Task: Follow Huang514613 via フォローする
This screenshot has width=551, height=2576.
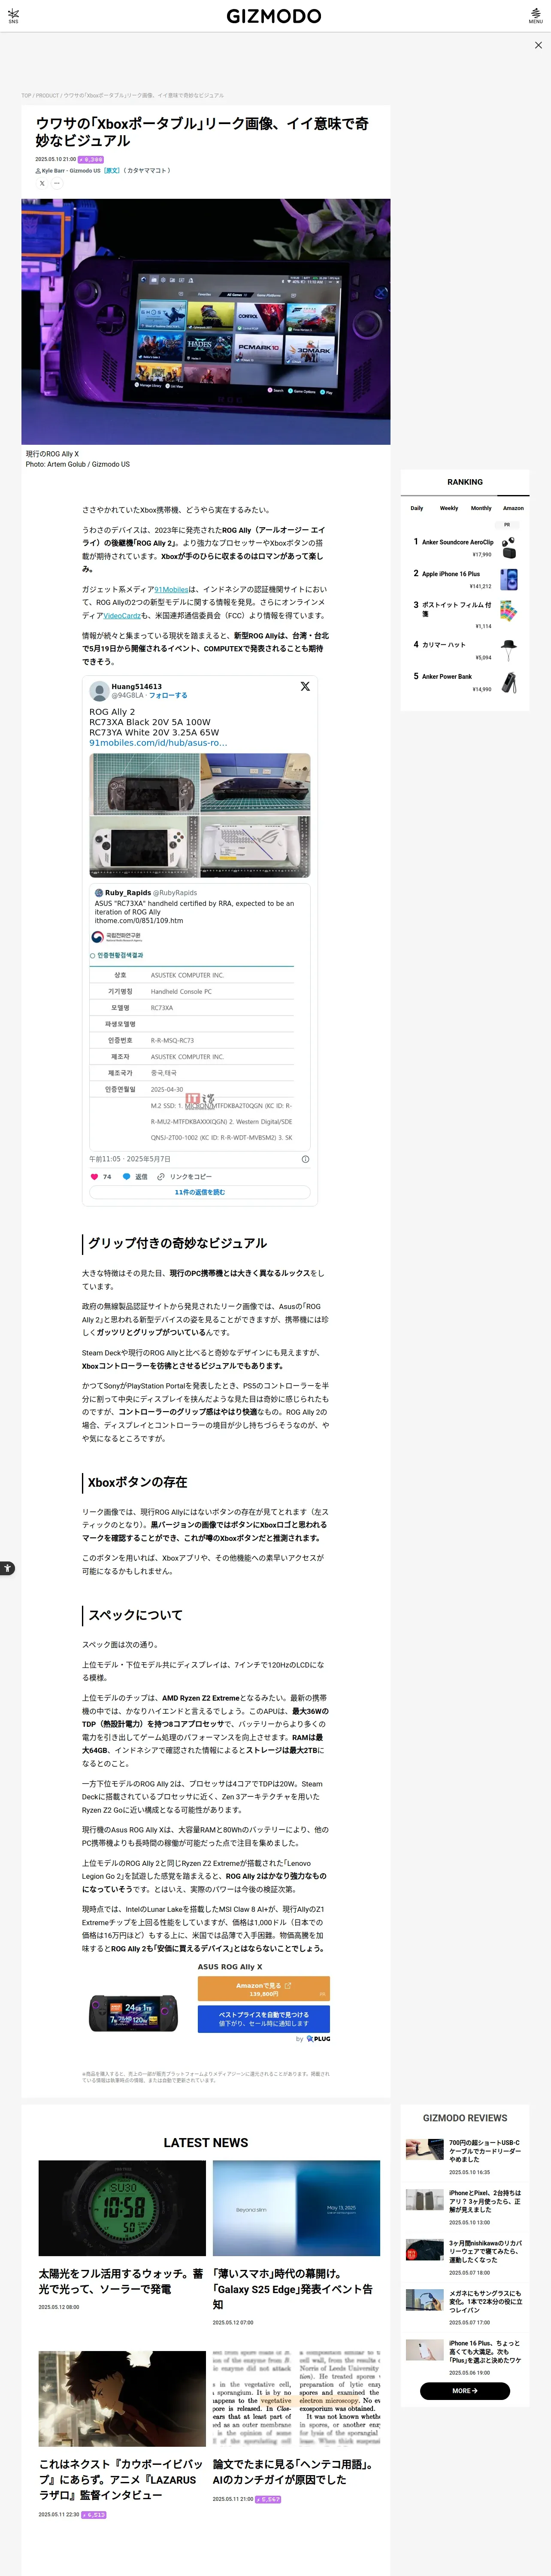Action: click(168, 695)
